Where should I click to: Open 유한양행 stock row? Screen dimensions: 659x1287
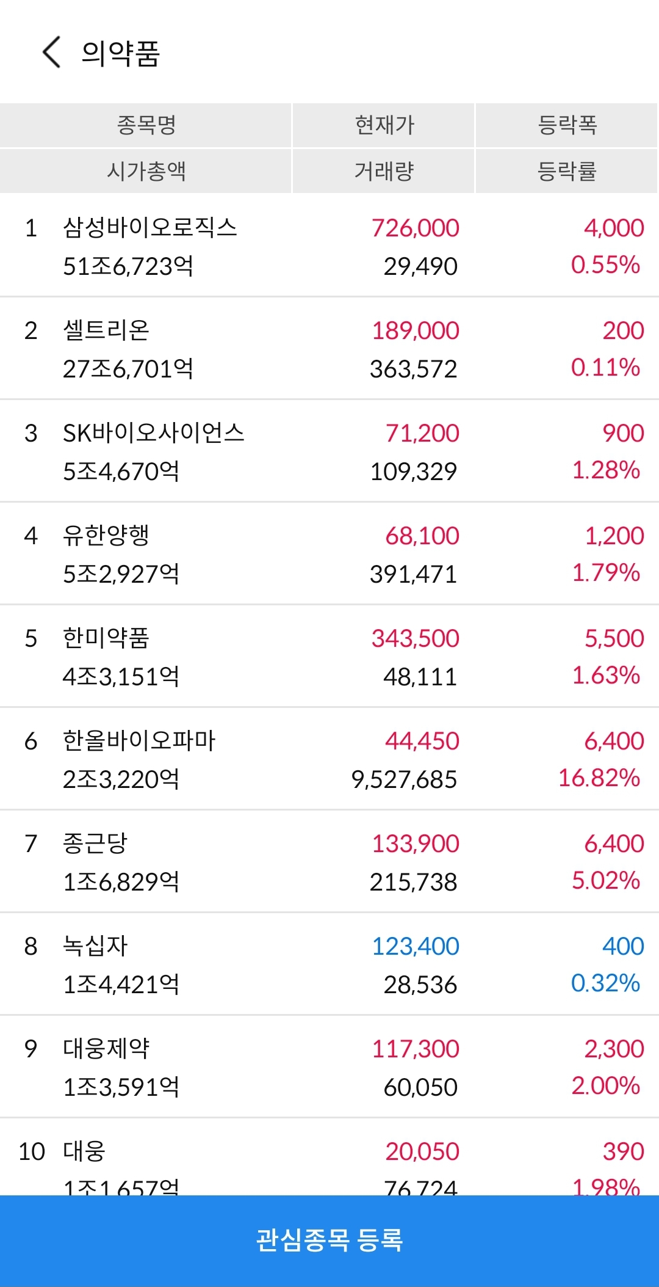[x=329, y=554]
